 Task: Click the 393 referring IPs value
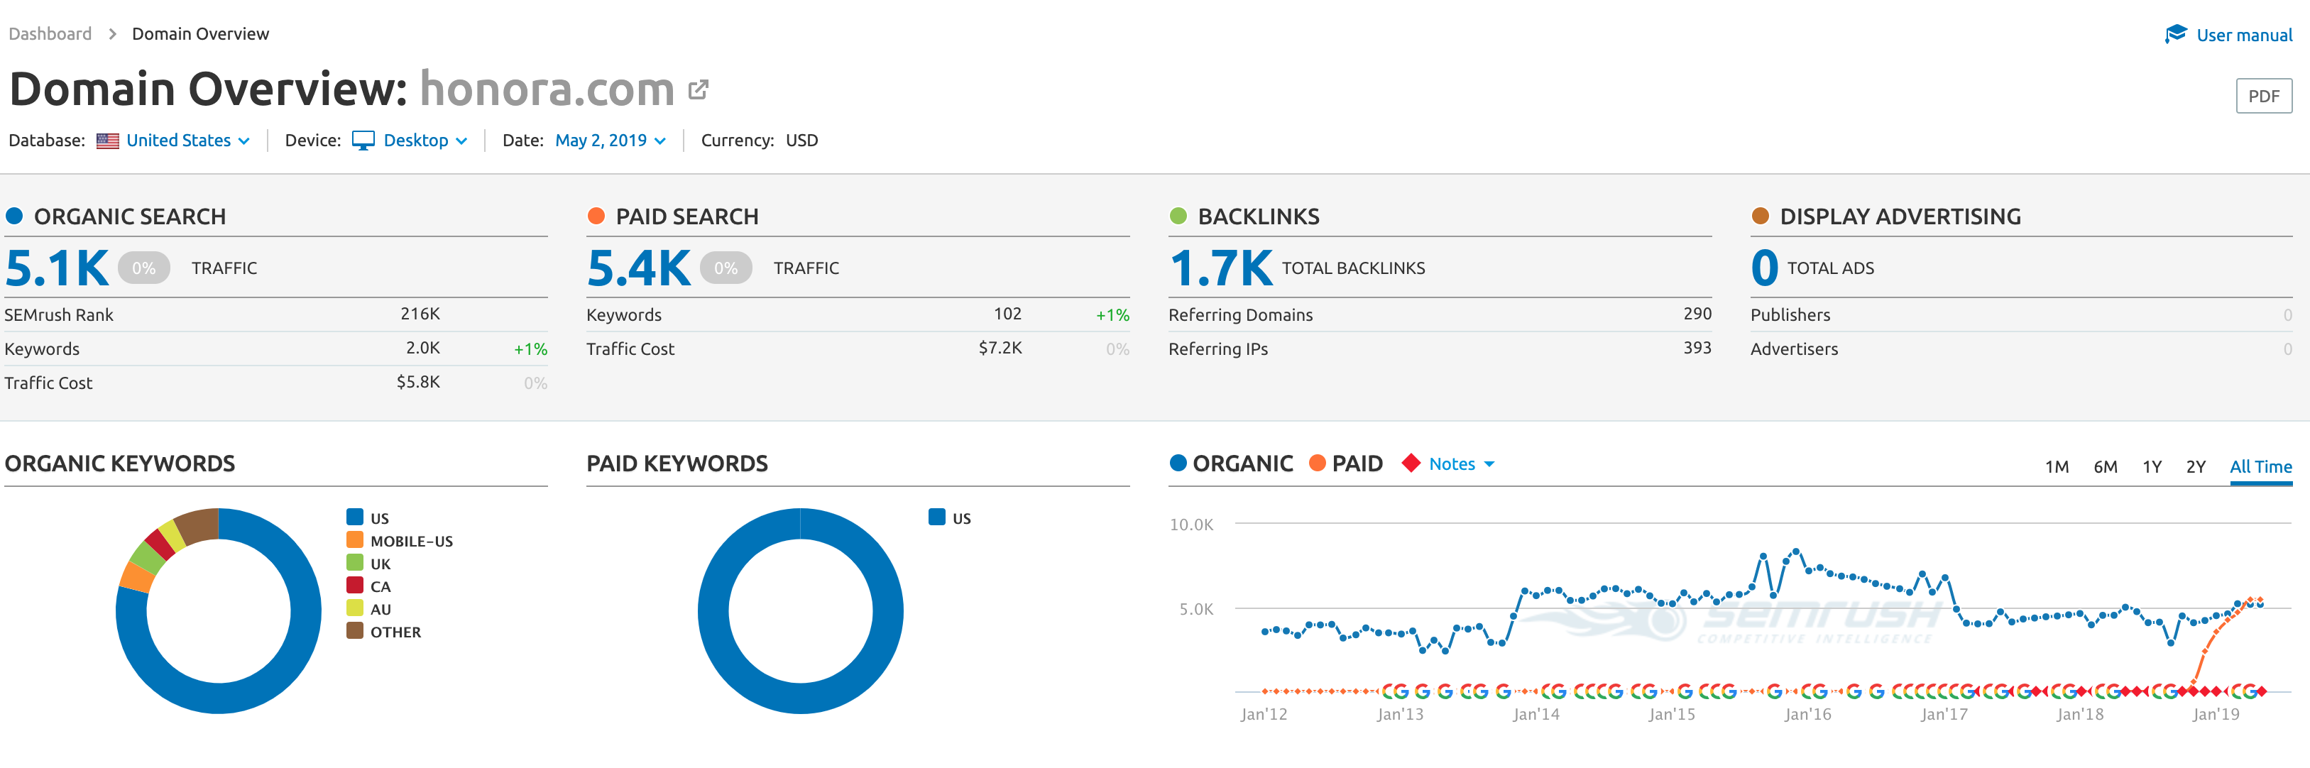[x=1697, y=348]
